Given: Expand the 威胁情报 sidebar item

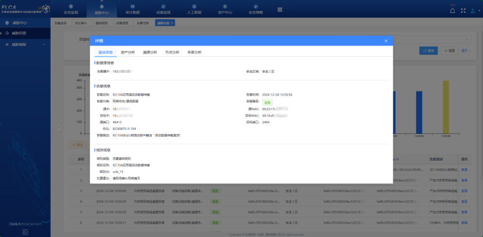Looking at the screenshot, I should point(23,44).
